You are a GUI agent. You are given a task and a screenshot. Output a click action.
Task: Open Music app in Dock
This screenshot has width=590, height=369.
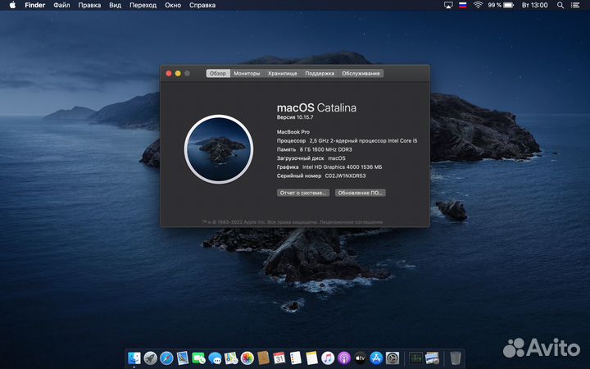[x=328, y=358]
